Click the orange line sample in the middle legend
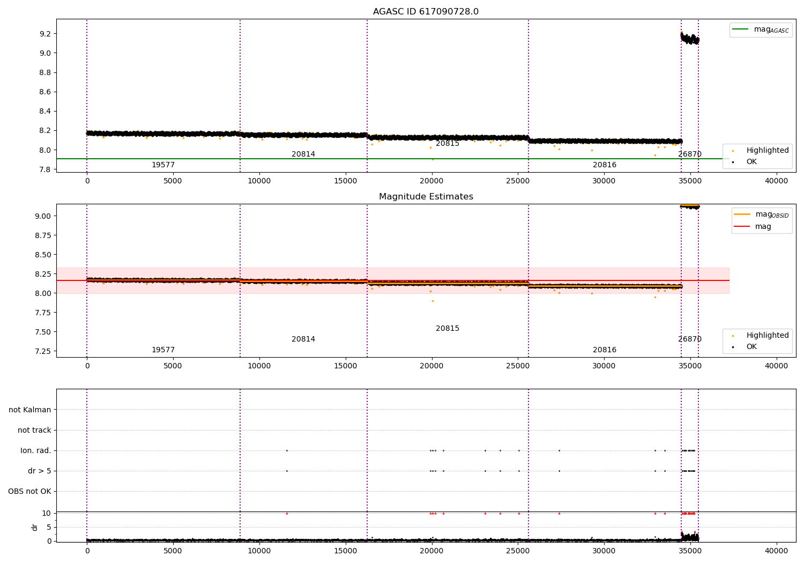Screen dimensions: 804x563 [742, 214]
